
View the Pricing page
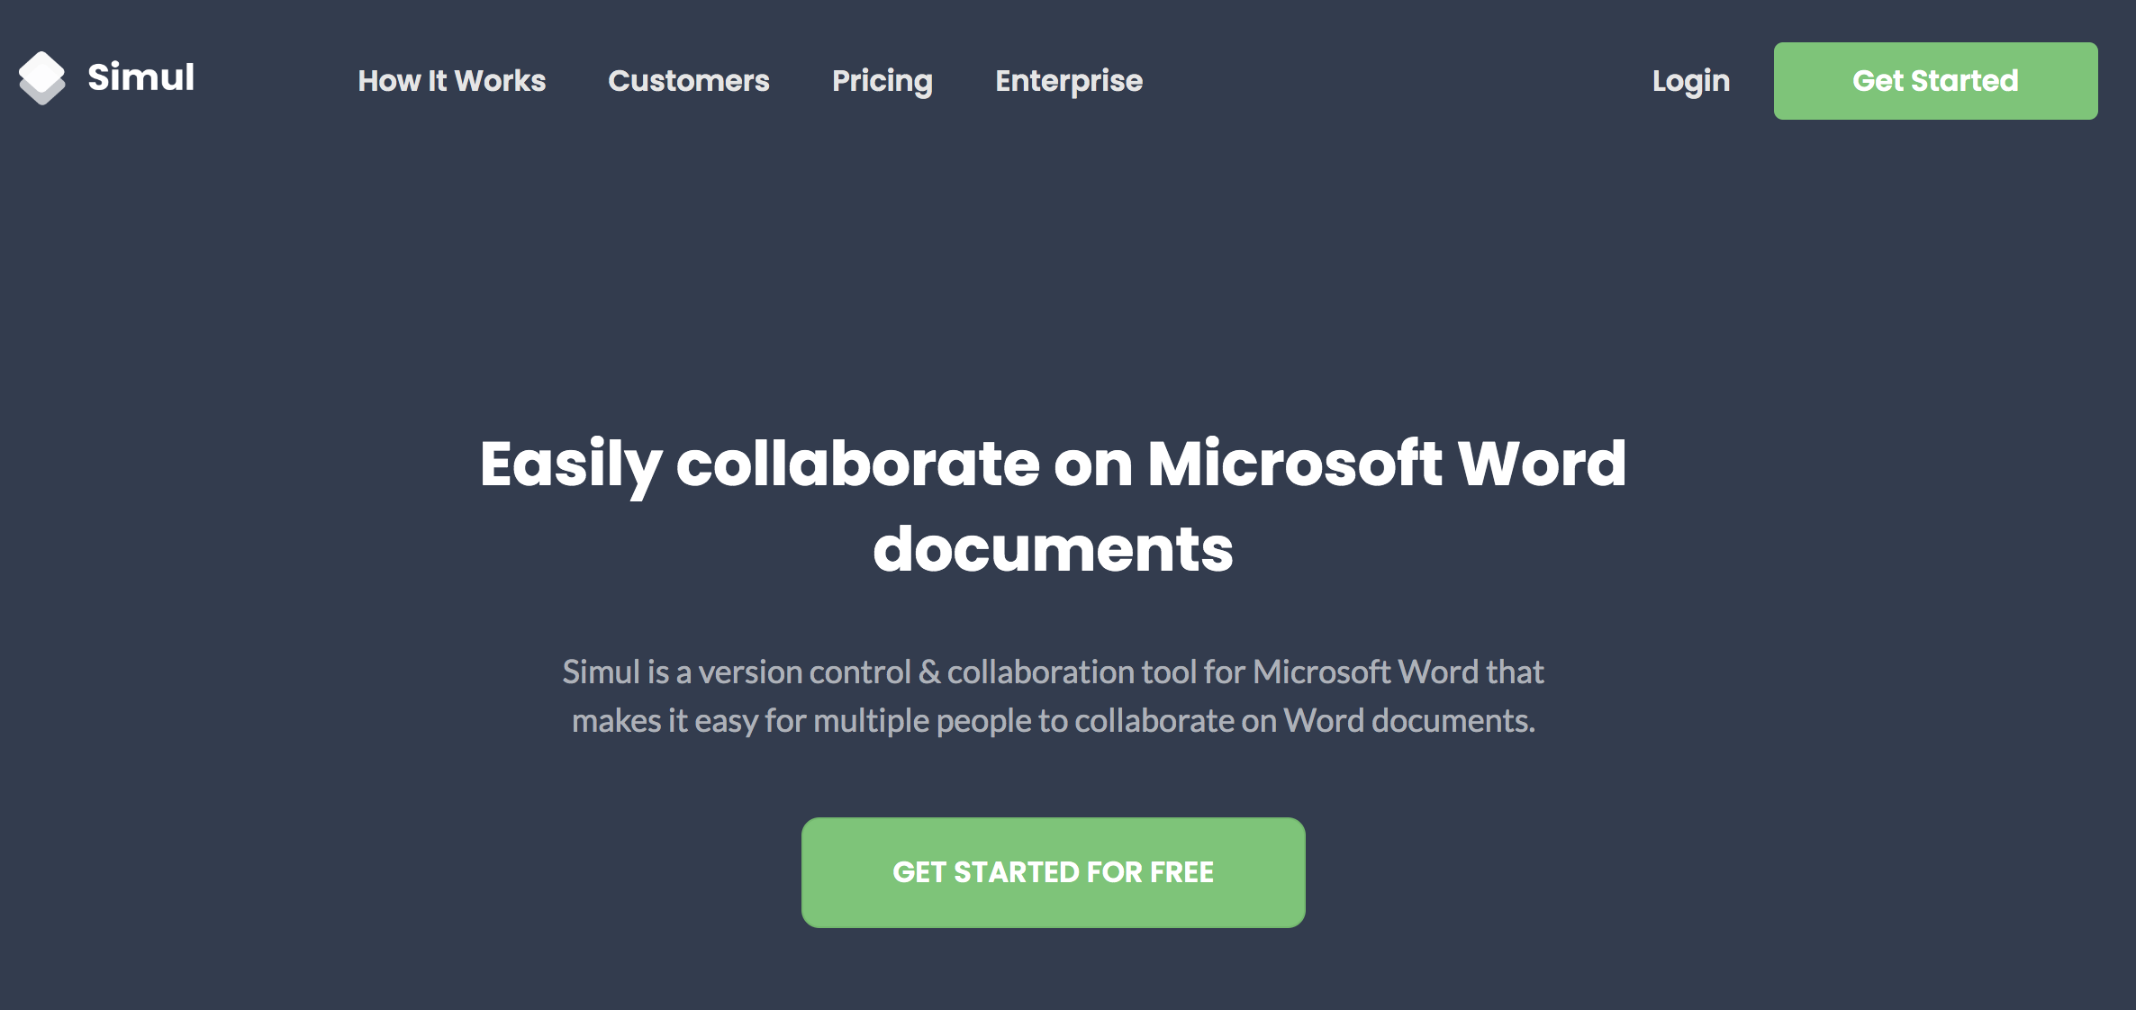[882, 81]
